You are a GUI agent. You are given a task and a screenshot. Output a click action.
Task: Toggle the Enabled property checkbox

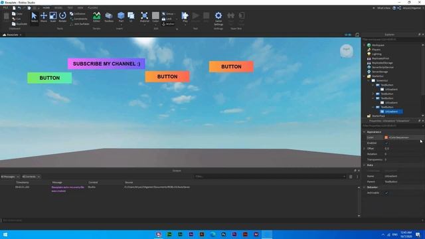[x=386, y=143]
